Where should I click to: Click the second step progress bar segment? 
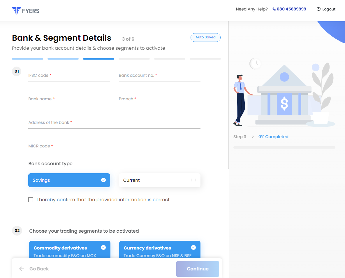click(x=63, y=59)
